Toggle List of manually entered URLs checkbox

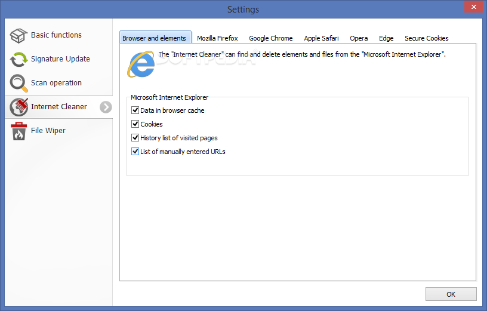[135, 151]
